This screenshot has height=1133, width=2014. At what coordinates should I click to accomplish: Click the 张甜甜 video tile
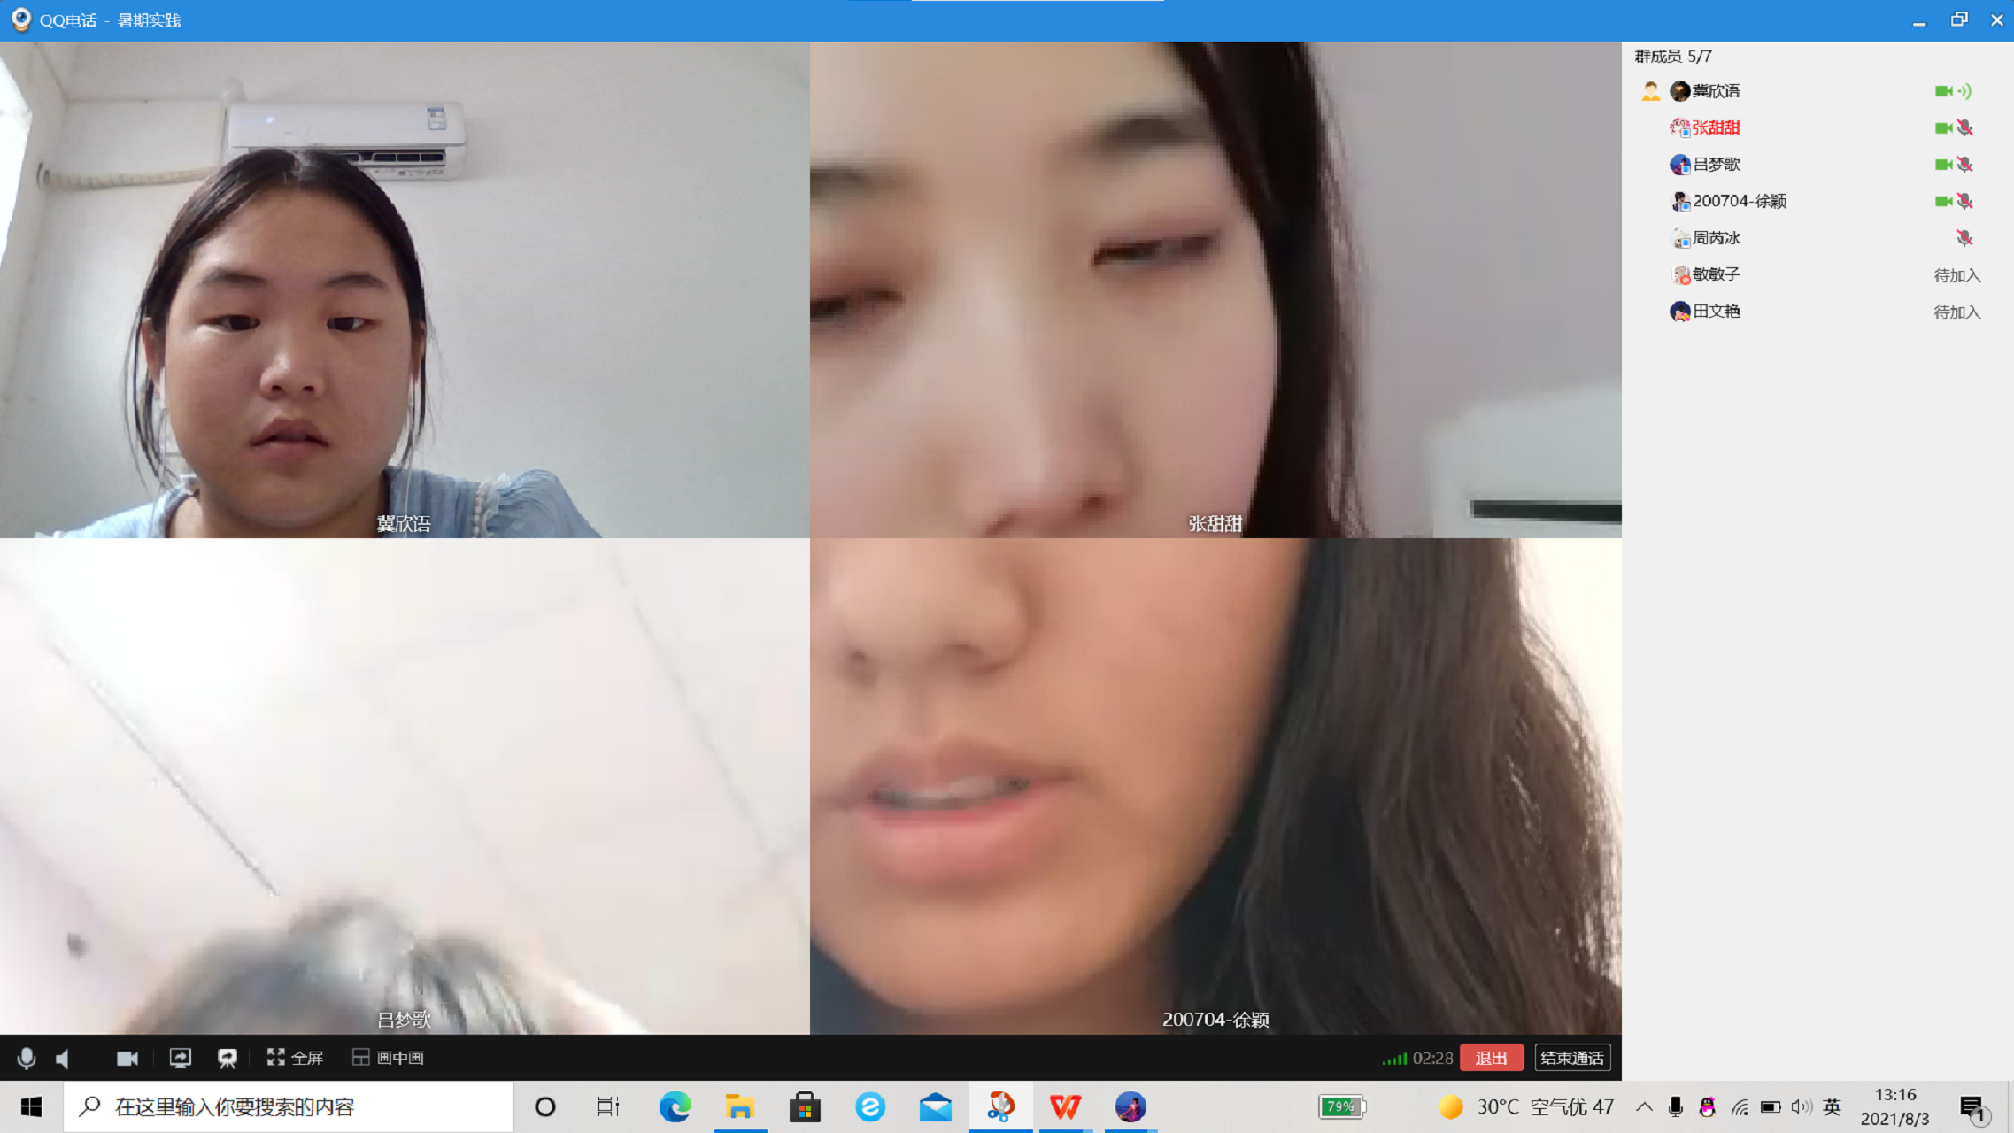click(x=1215, y=289)
